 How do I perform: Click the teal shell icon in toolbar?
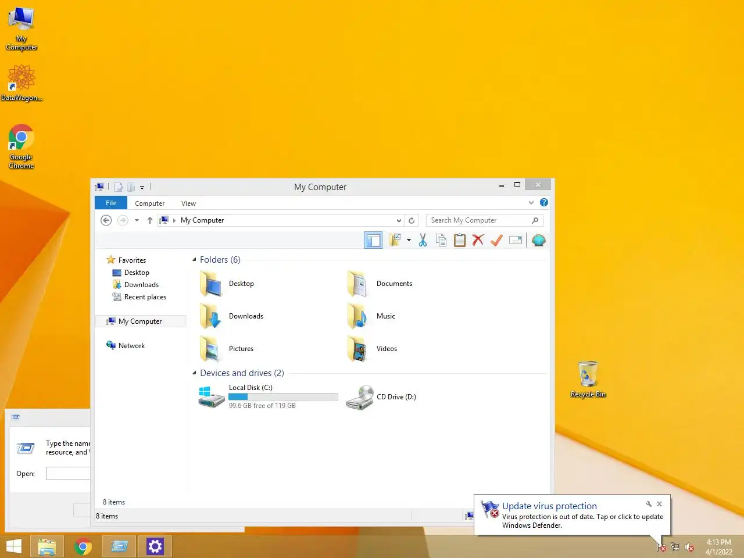539,240
